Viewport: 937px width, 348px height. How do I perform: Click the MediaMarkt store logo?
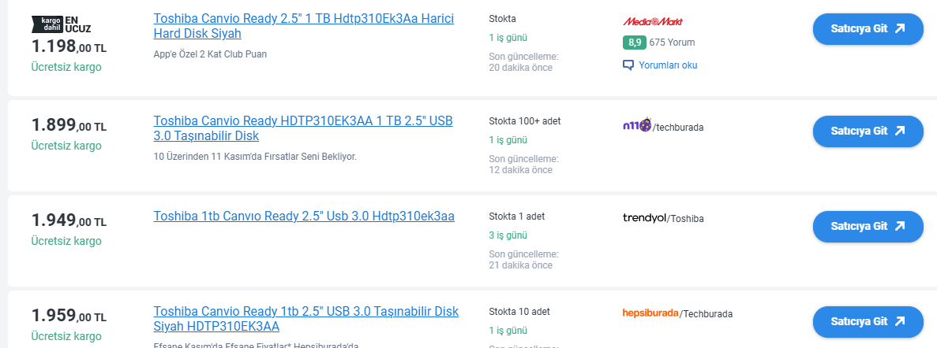(653, 22)
